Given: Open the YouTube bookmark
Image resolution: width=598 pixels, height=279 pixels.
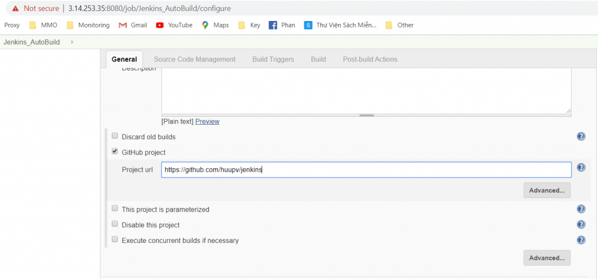Looking at the screenshot, I should pos(174,25).
